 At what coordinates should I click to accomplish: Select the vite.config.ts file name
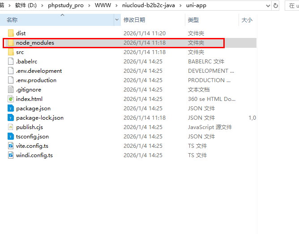(x=32, y=146)
